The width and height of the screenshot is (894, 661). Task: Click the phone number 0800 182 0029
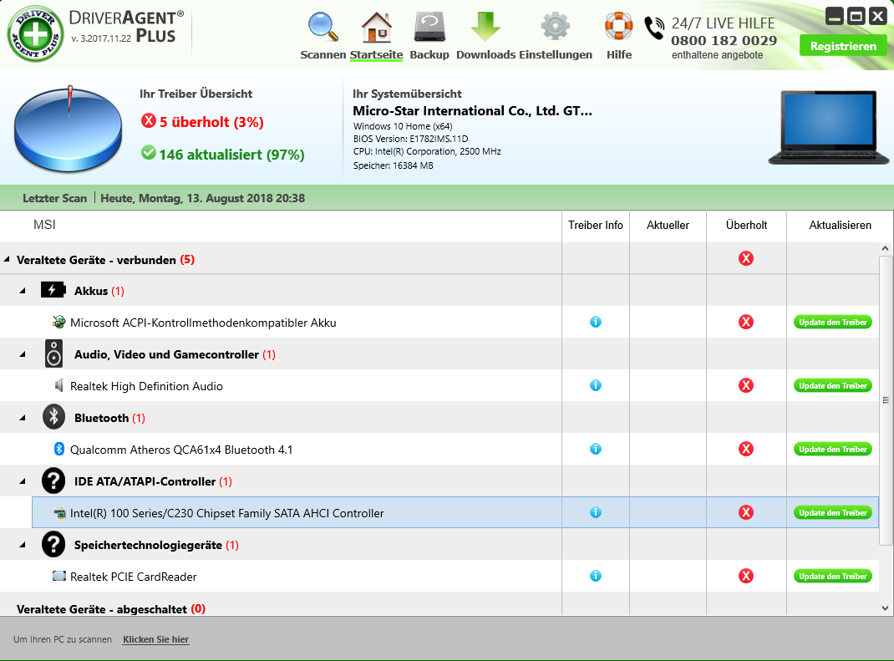point(724,40)
